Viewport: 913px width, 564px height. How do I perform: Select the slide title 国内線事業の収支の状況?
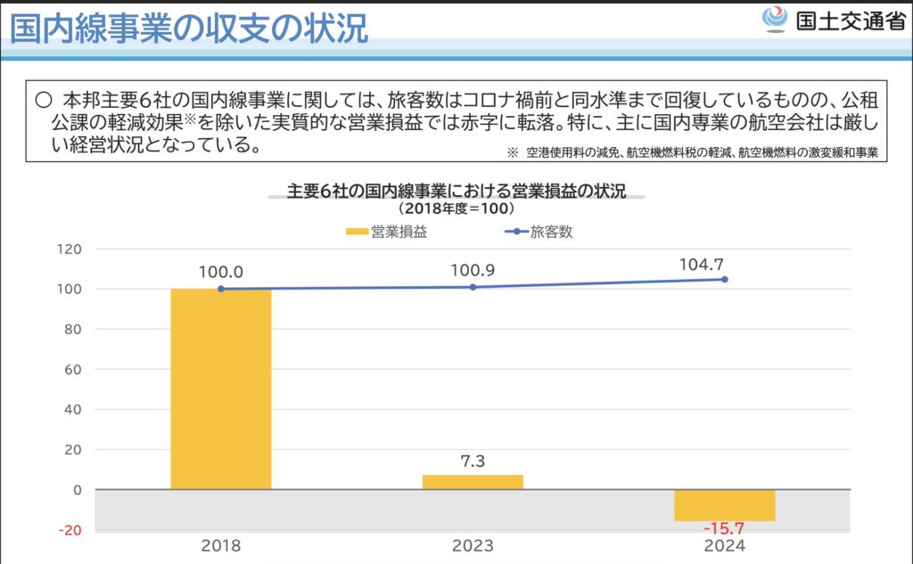(x=188, y=27)
